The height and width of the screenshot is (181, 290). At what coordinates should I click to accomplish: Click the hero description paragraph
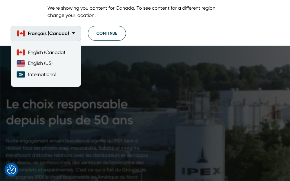[x=77, y=159]
